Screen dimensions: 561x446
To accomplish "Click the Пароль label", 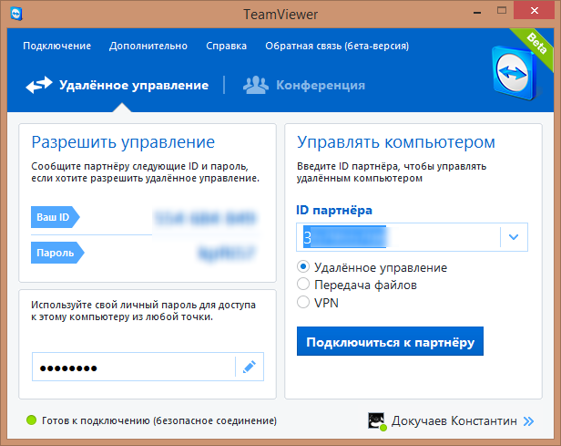I will coord(57,253).
